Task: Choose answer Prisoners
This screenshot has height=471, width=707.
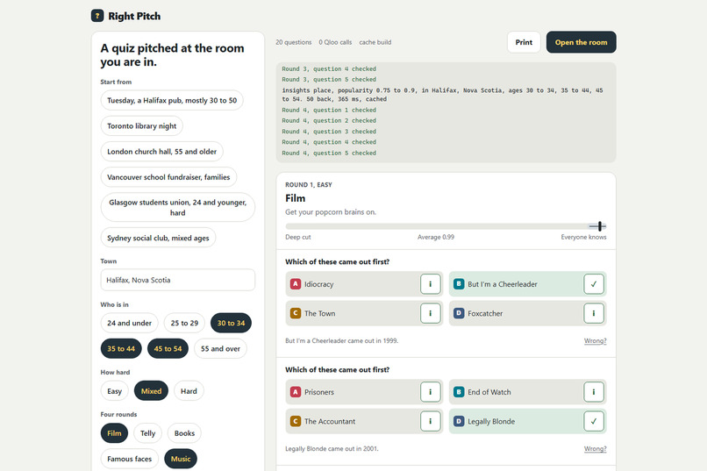Action: (364, 392)
